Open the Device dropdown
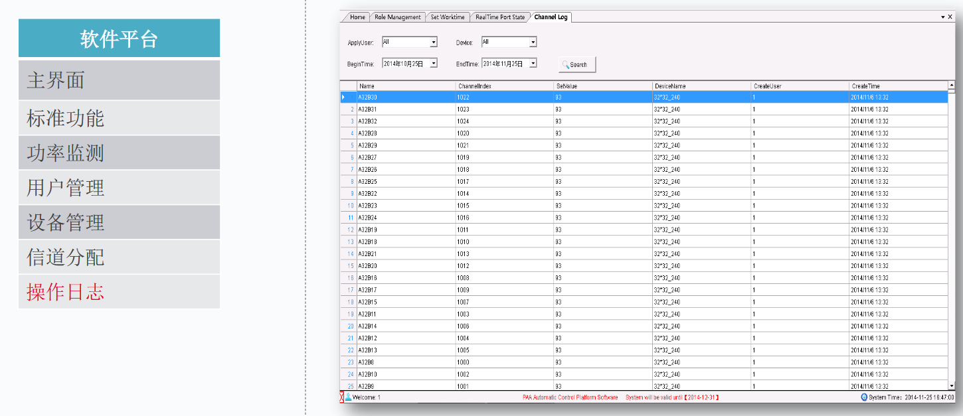 click(533, 42)
